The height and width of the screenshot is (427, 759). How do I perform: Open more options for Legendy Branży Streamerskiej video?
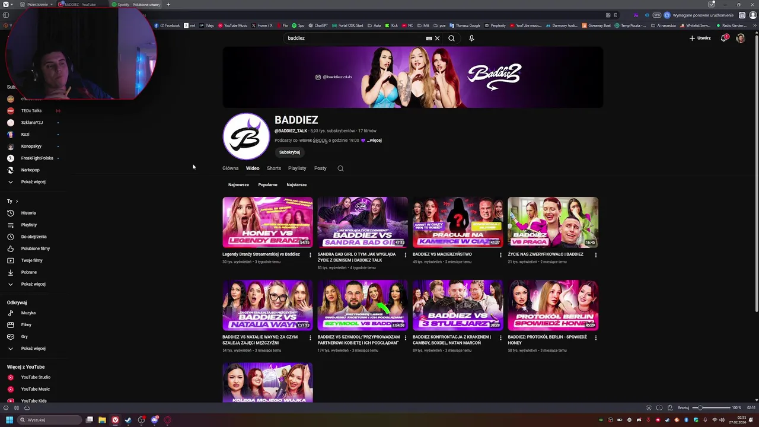pyautogui.click(x=310, y=255)
